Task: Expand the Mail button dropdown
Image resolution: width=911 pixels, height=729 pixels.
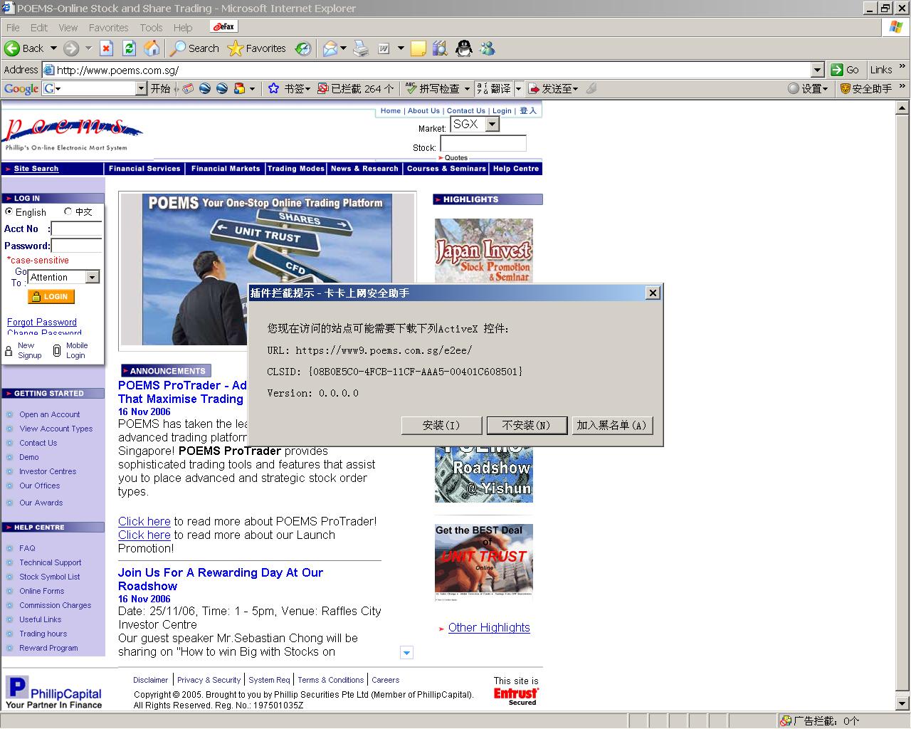Action: [x=343, y=48]
